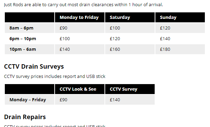The image size is (210, 127).
Task: Click the CCTV Survey column header
Action: (130, 89)
